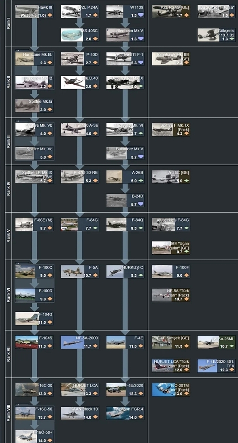The image size is (238, 443).
Task: Choose the Altınçekiç's F-84G premium jet
Action: 171,224
